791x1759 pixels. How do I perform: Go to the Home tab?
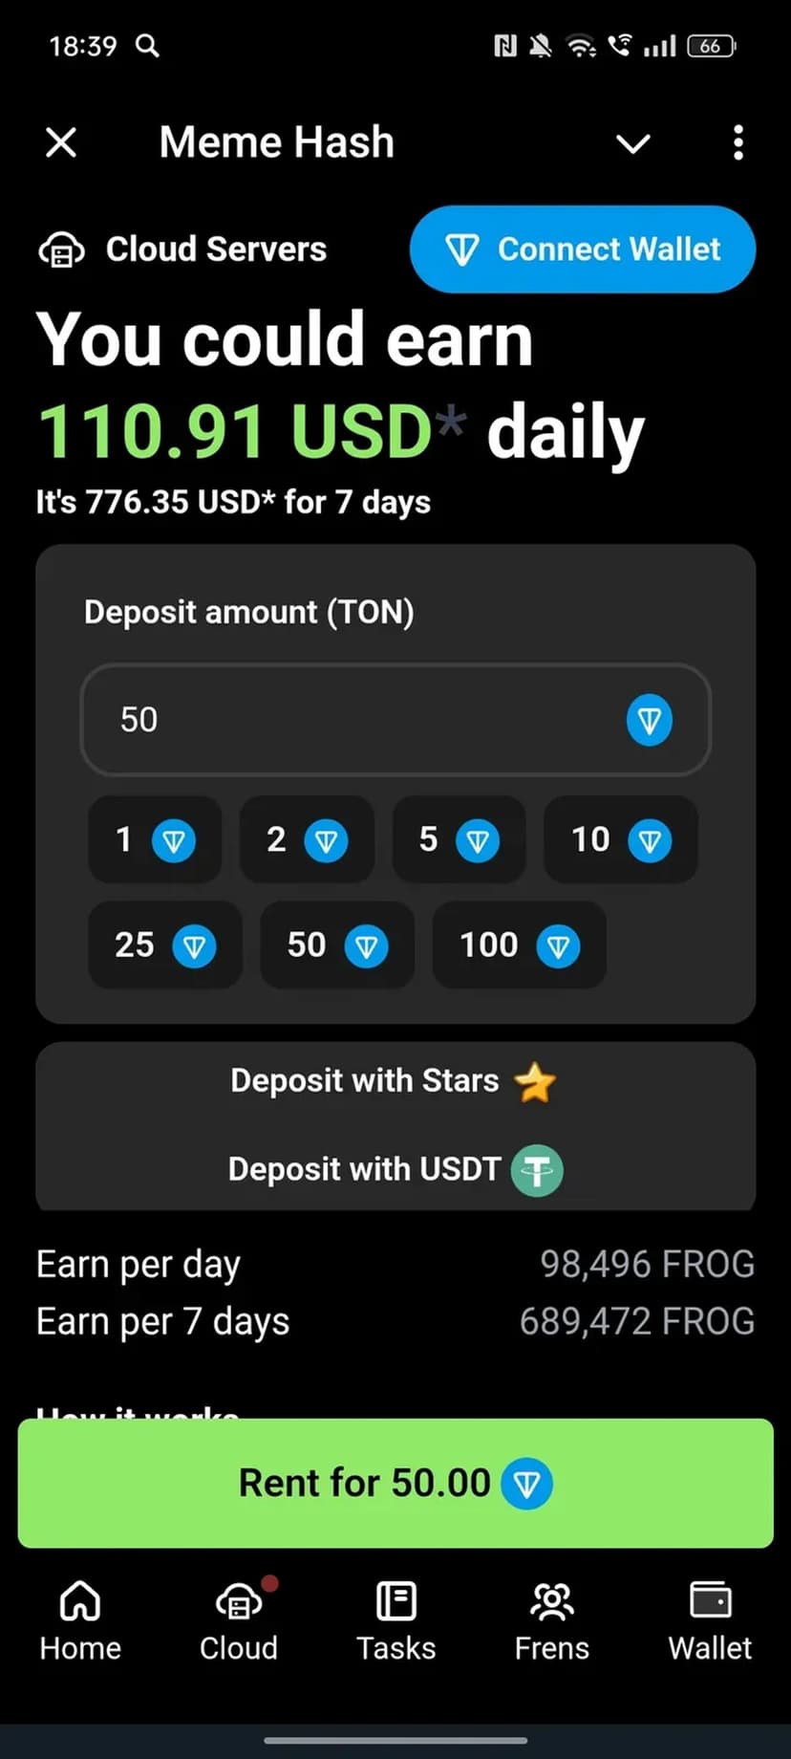pyautogui.click(x=80, y=1619)
